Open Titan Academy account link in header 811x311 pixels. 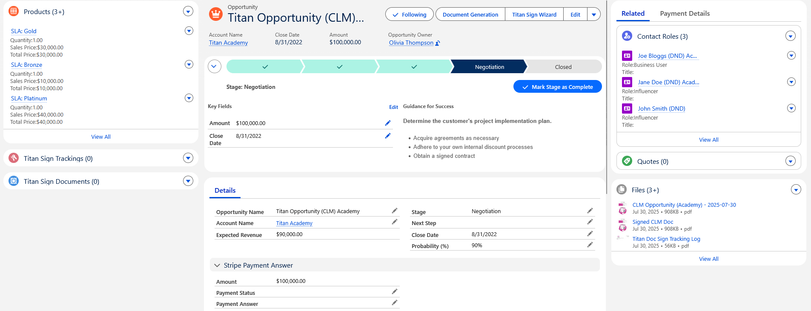tap(228, 43)
